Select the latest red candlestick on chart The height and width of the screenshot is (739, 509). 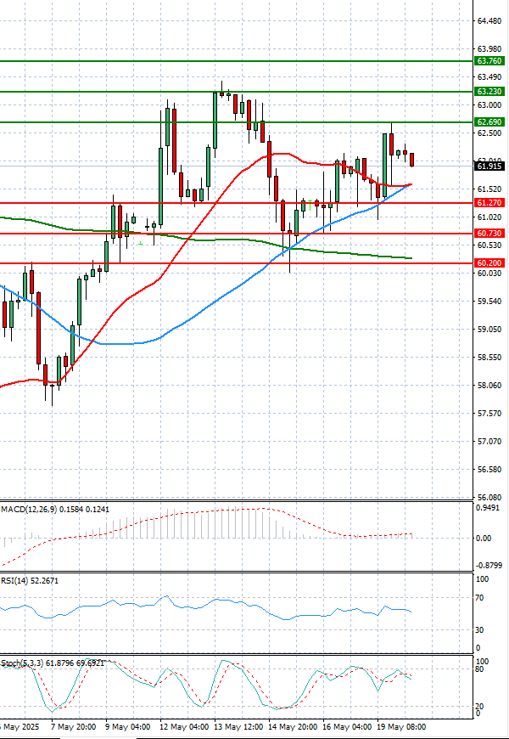tap(412, 160)
